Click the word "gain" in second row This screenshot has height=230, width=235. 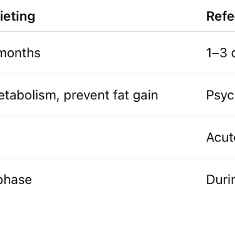tap(145, 96)
